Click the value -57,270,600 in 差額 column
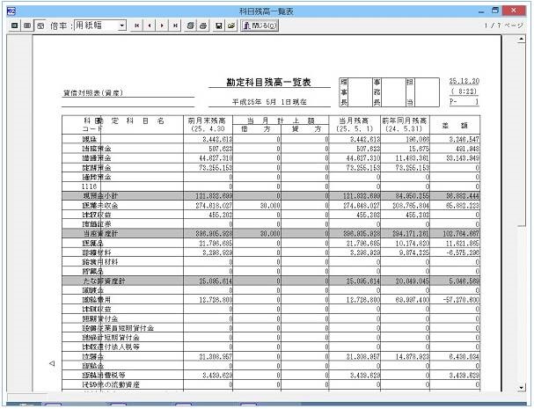 click(461, 300)
